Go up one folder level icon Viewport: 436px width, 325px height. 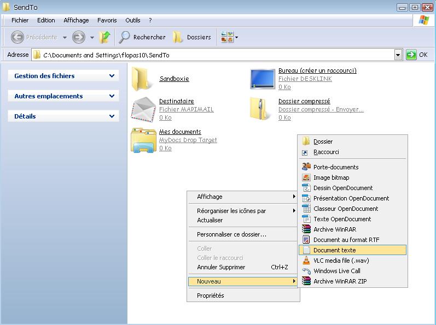104,37
